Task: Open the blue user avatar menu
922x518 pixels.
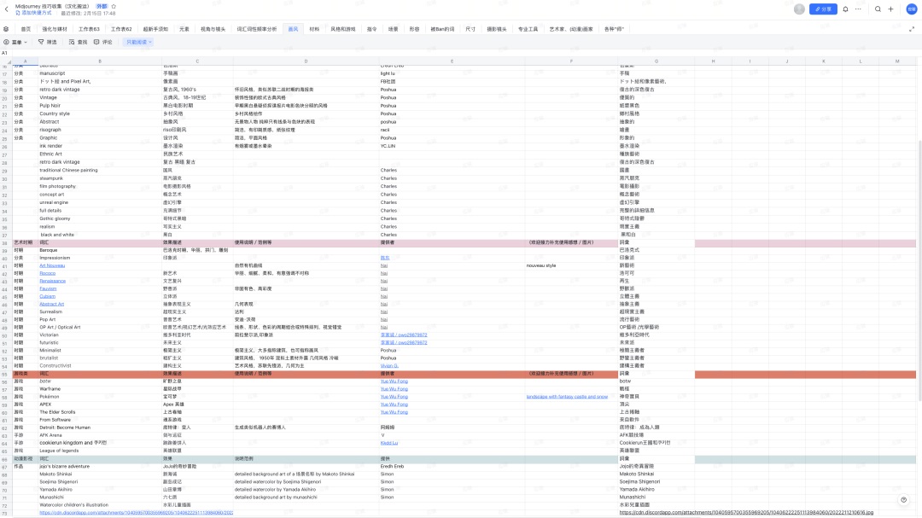Action: coord(912,9)
